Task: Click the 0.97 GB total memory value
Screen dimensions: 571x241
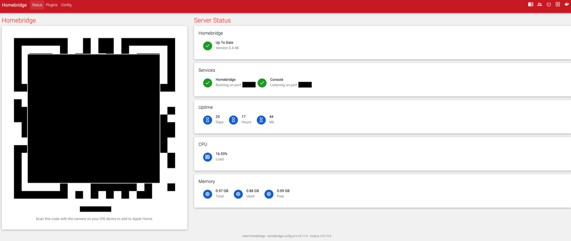Action: click(x=222, y=191)
